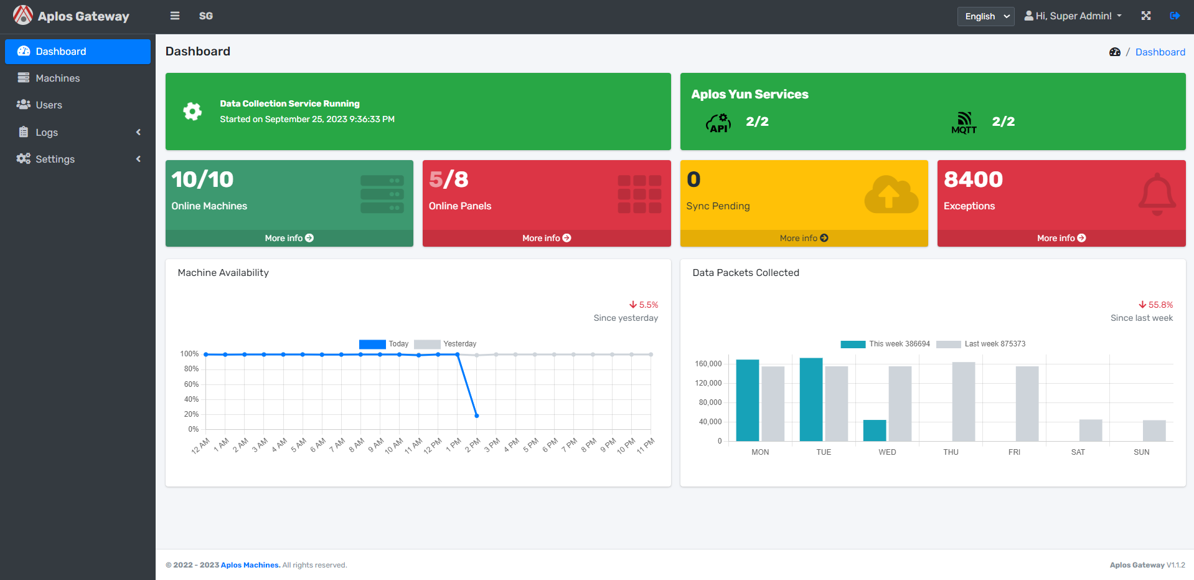This screenshot has height=580, width=1194.
Task: Click the fullscreen expand icon
Action: point(1145,16)
